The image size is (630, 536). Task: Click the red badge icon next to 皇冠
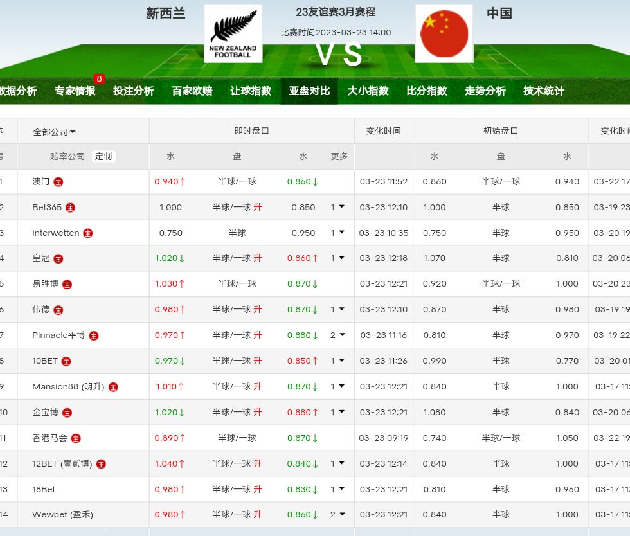tap(59, 258)
